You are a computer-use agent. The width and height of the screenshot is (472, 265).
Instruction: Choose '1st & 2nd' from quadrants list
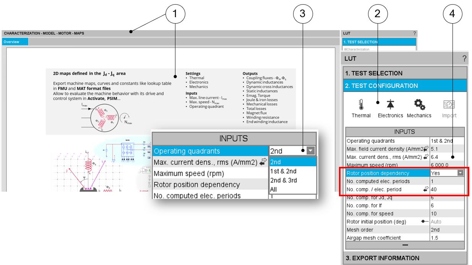tap(283, 171)
